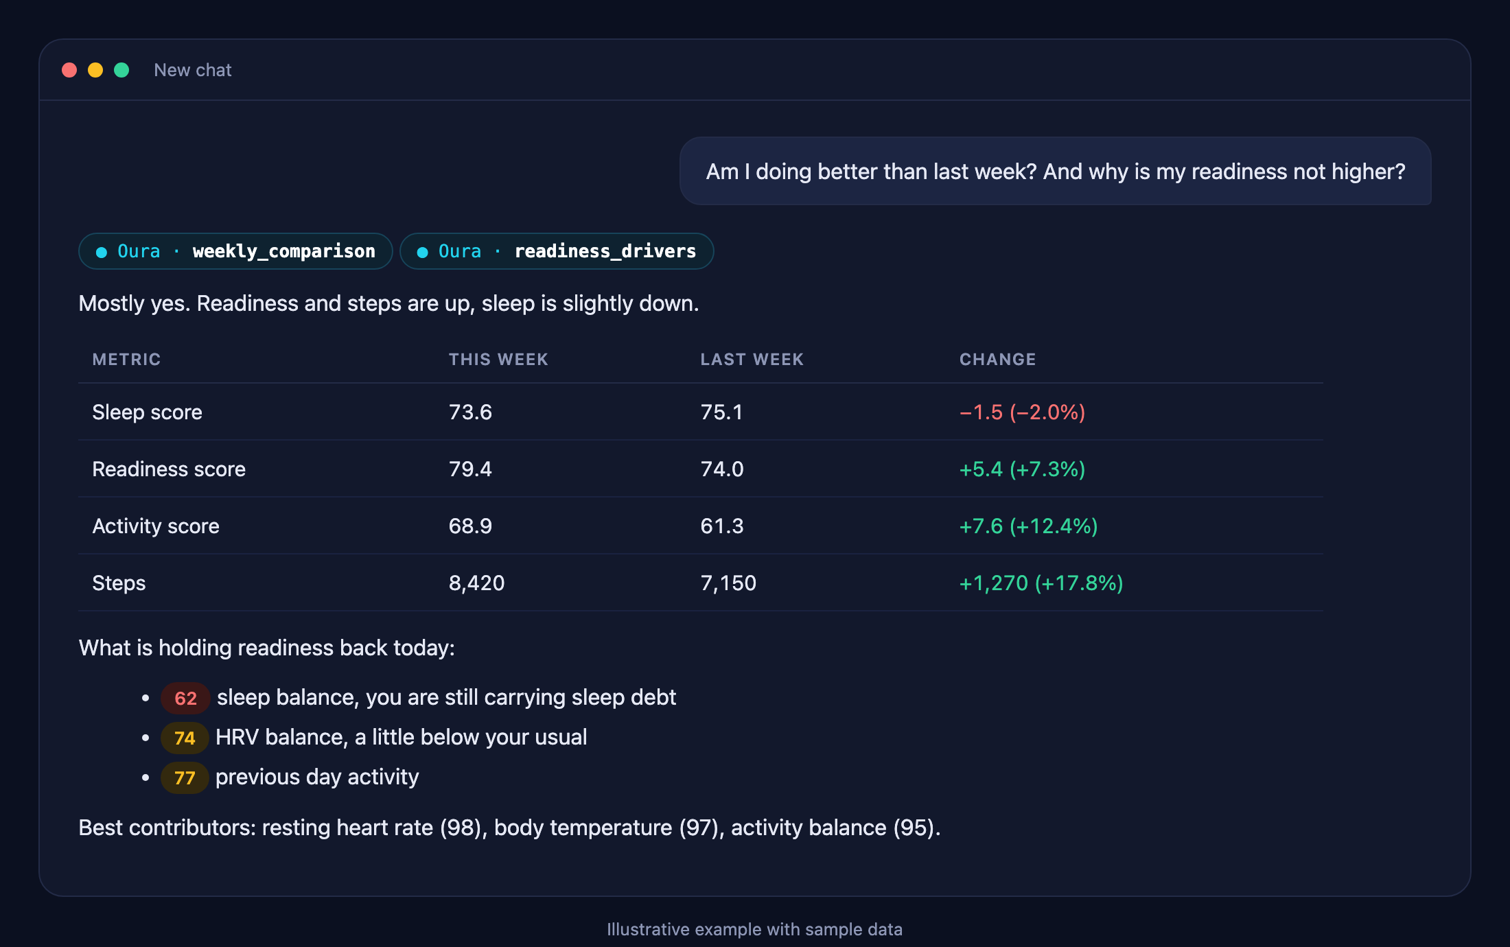Screen dimensions: 1510x947
Task: Select the Sleep score table row
Action: [701, 412]
